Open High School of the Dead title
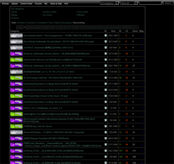The height and width of the screenshot is (164, 174). click(46, 96)
